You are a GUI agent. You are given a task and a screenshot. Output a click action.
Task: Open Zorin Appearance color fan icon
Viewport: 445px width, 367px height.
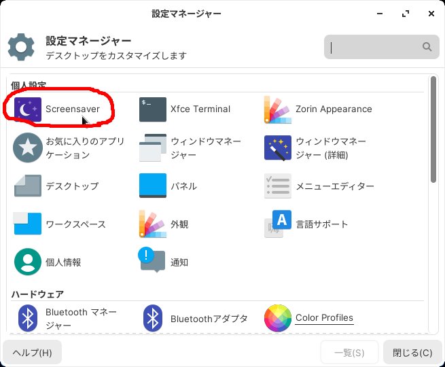pyautogui.click(x=278, y=109)
